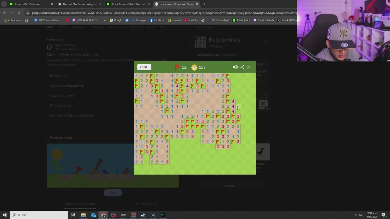Viewport: 390px width, 219px height.
Task: Open the Recargas bookmark
Action: 139,20
